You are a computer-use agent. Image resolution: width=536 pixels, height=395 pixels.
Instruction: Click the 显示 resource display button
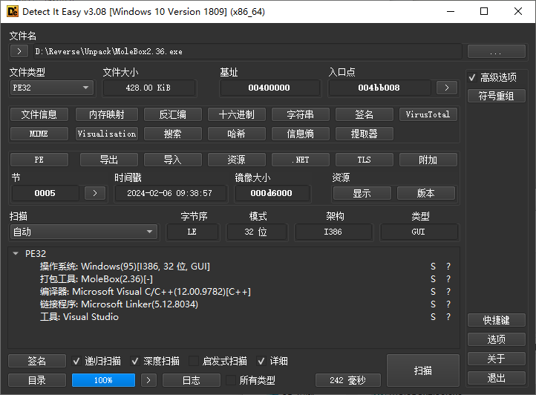362,193
